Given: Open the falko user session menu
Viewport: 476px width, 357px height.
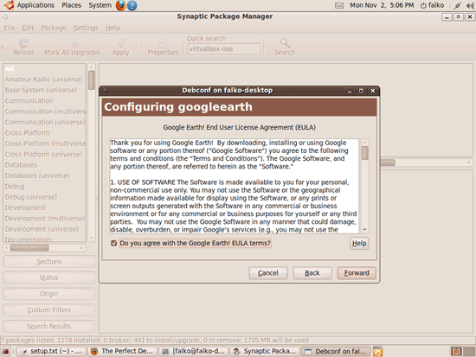Looking at the screenshot, I should pos(432,5).
